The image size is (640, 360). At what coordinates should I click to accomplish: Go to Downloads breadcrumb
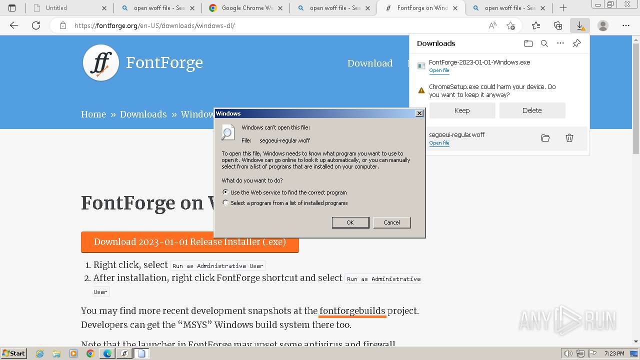pyautogui.click(x=143, y=114)
